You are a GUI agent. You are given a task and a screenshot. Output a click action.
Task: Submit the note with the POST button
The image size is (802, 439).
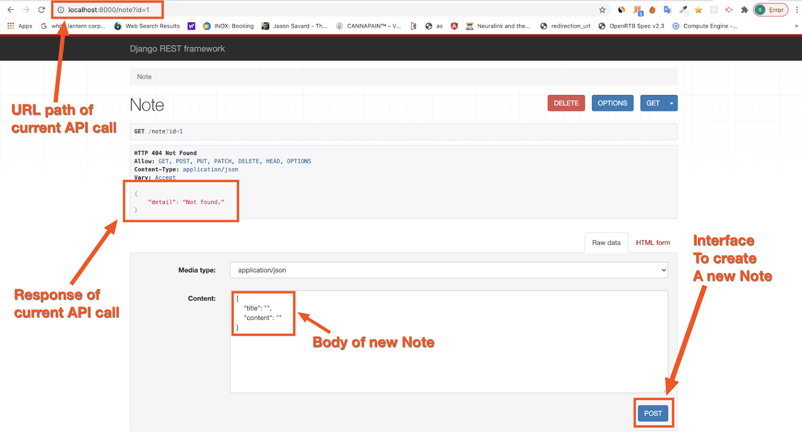(x=653, y=413)
